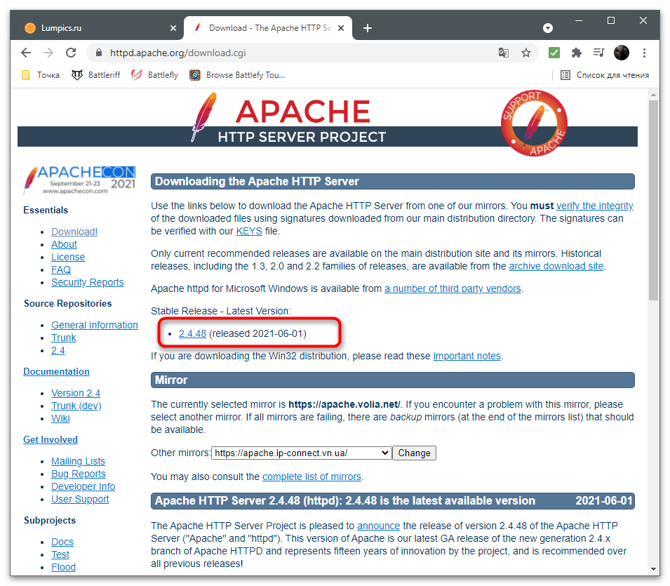Click the scrollbar down arrow
Screen dimensions: 670x586
(653, 569)
